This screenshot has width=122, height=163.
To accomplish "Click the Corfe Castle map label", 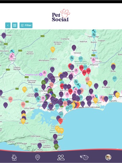I will [35, 136].
